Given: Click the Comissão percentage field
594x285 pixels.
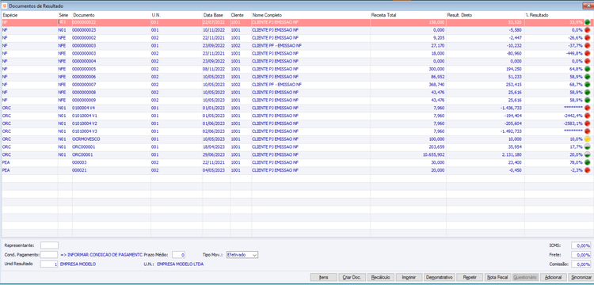Looking at the screenshot, I should (581, 264).
